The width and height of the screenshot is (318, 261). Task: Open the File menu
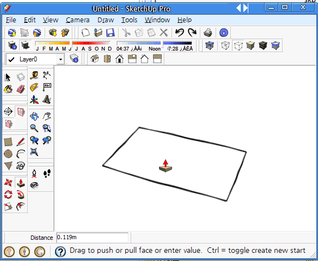pyautogui.click(x=11, y=20)
